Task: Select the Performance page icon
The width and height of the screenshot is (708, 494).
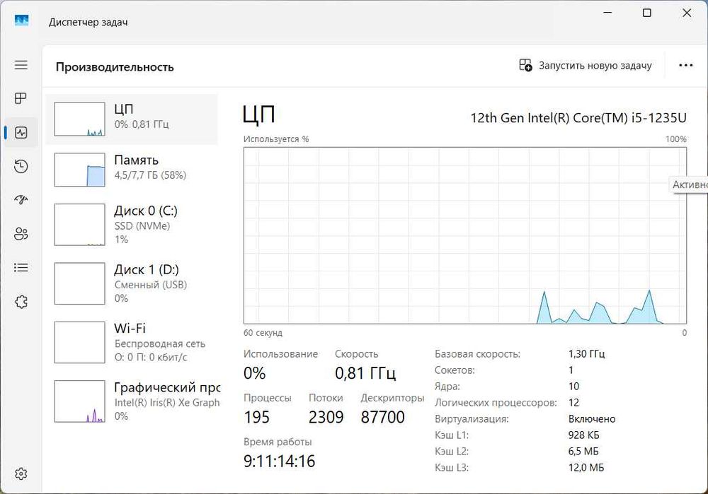Action: (x=21, y=133)
